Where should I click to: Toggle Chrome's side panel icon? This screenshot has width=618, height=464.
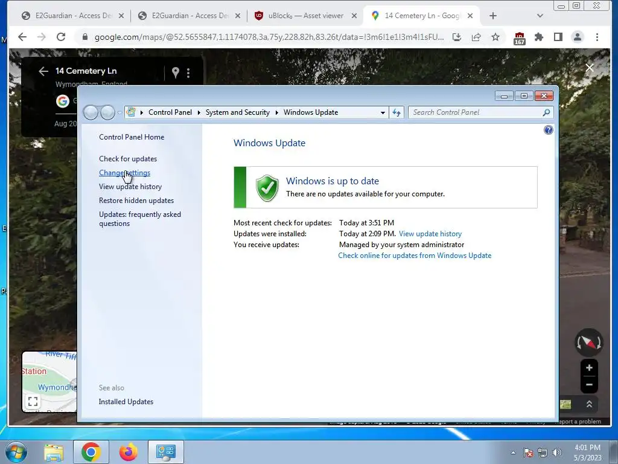(x=558, y=37)
